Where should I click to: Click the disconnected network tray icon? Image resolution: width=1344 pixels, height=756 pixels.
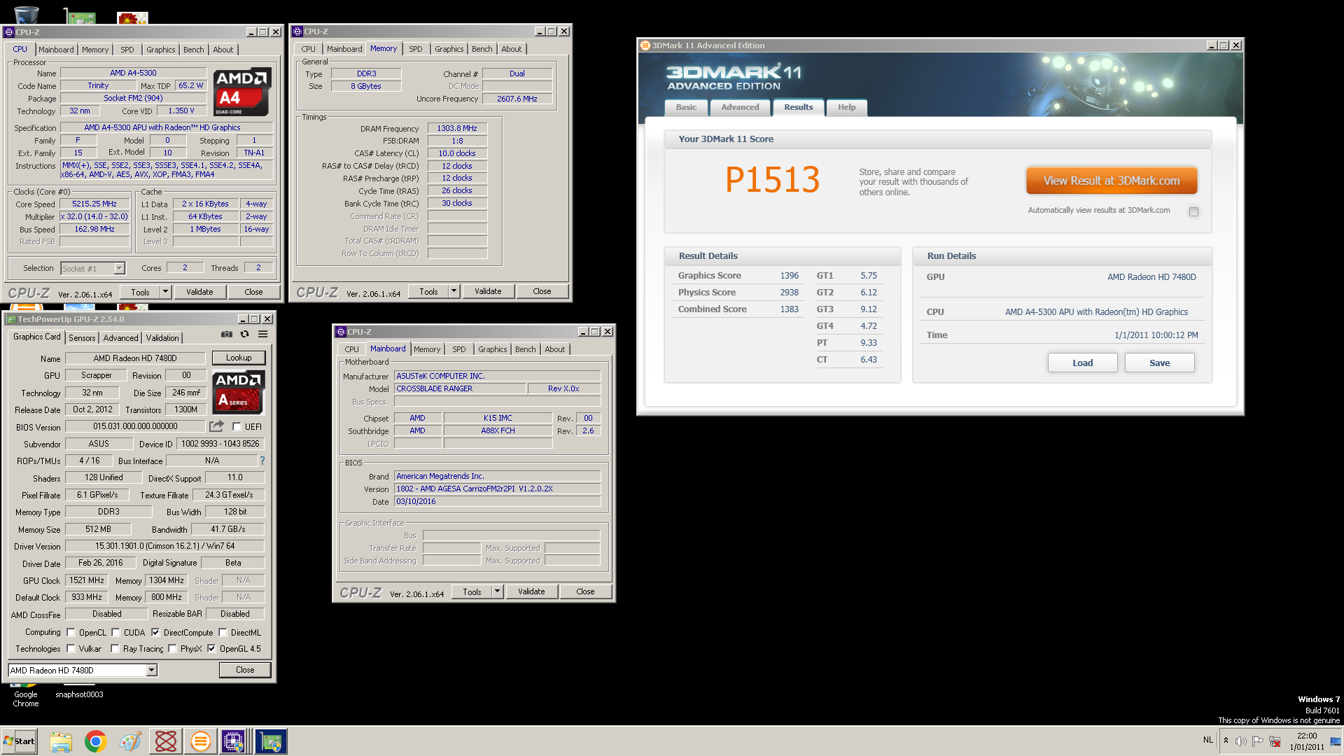pos(1275,741)
